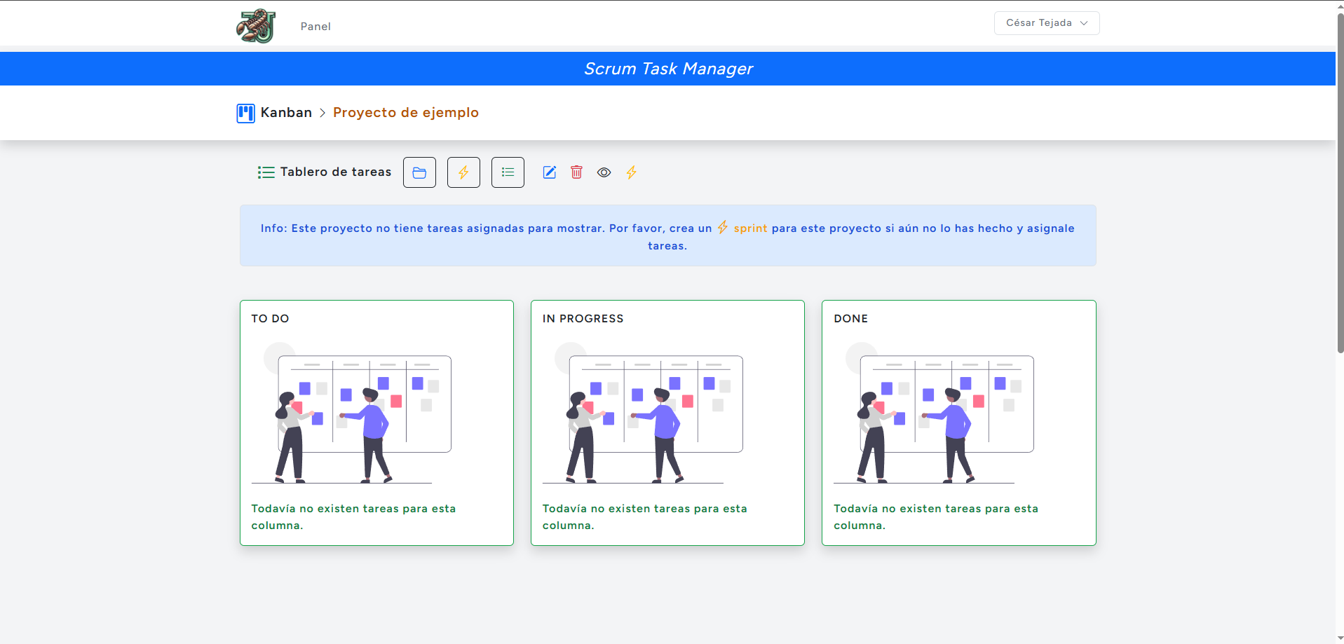
Task: Open the edit project pencil icon
Action: (549, 172)
